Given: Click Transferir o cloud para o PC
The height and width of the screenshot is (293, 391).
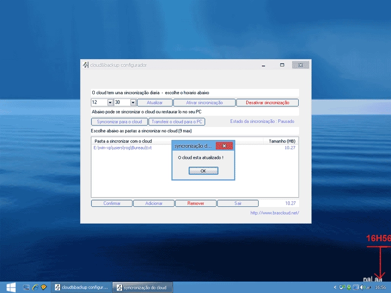Looking at the screenshot, I should [177, 122].
